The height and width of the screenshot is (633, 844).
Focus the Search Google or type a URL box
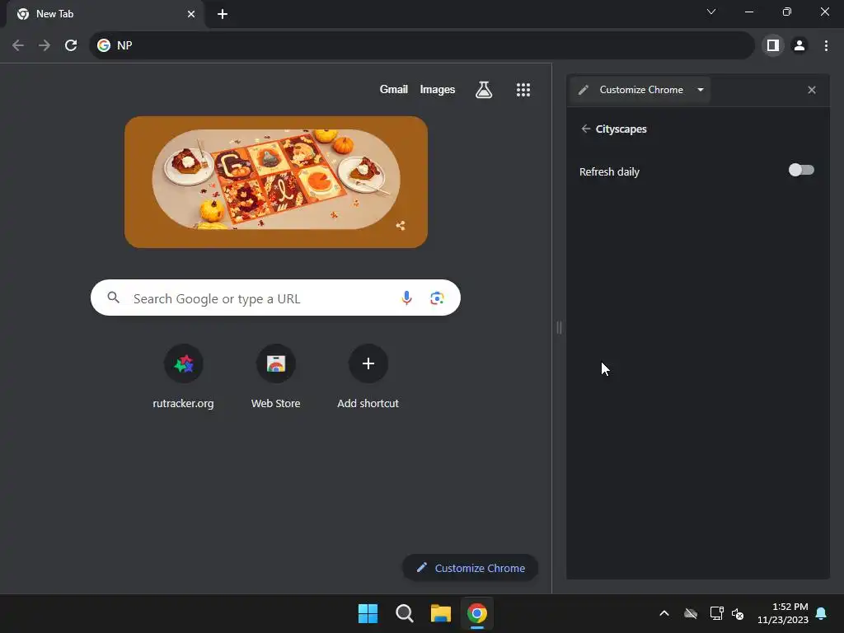[x=275, y=298]
